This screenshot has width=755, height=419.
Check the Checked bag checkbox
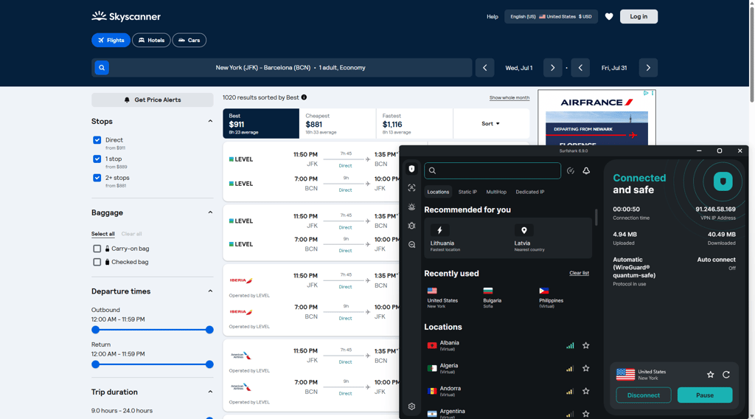(x=97, y=262)
